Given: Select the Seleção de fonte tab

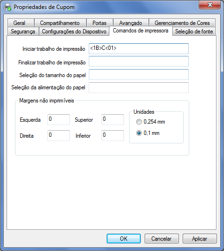Looking at the screenshot, I should (x=194, y=31).
